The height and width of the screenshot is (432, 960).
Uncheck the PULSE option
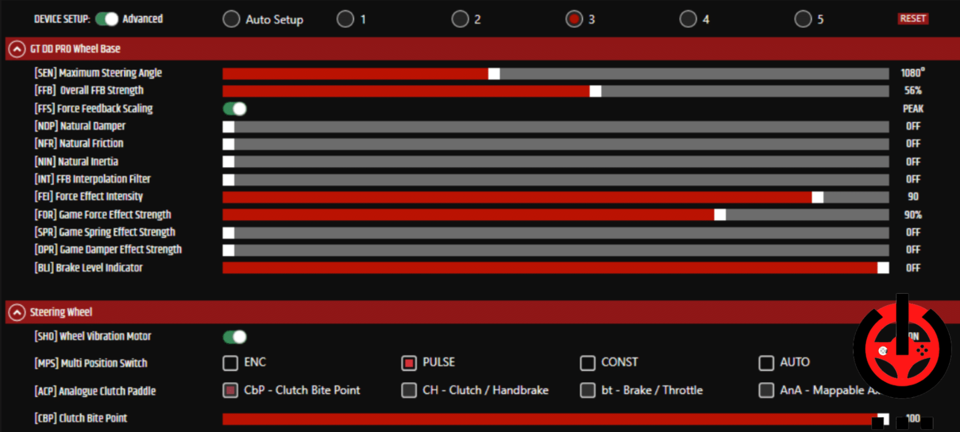pos(409,363)
